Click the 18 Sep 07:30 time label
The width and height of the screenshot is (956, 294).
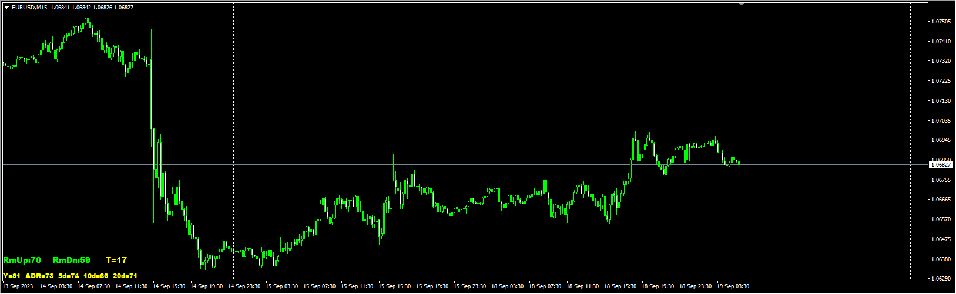pyautogui.click(x=546, y=287)
